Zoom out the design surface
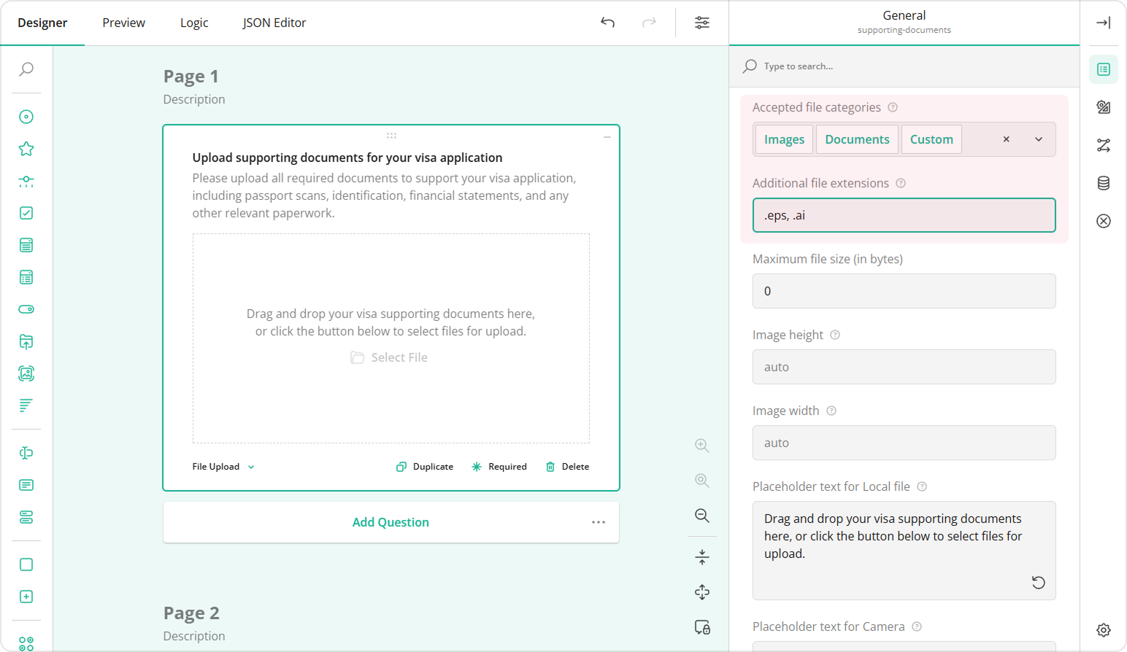The width and height of the screenshot is (1127, 652). click(701, 516)
